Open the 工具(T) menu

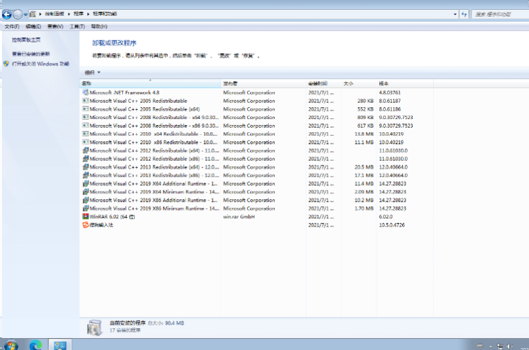[x=77, y=26]
